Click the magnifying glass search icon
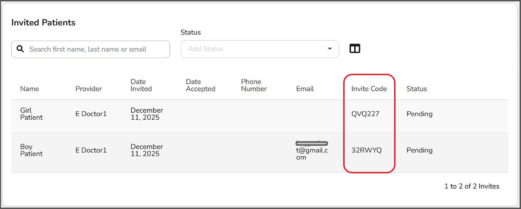 21,49
